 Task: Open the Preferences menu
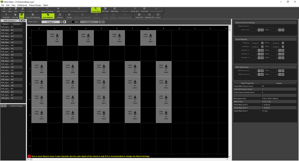[23, 5]
